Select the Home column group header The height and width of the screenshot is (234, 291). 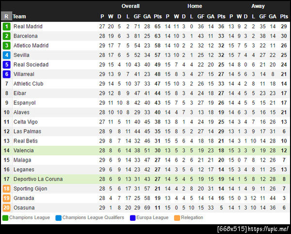click(x=194, y=6)
